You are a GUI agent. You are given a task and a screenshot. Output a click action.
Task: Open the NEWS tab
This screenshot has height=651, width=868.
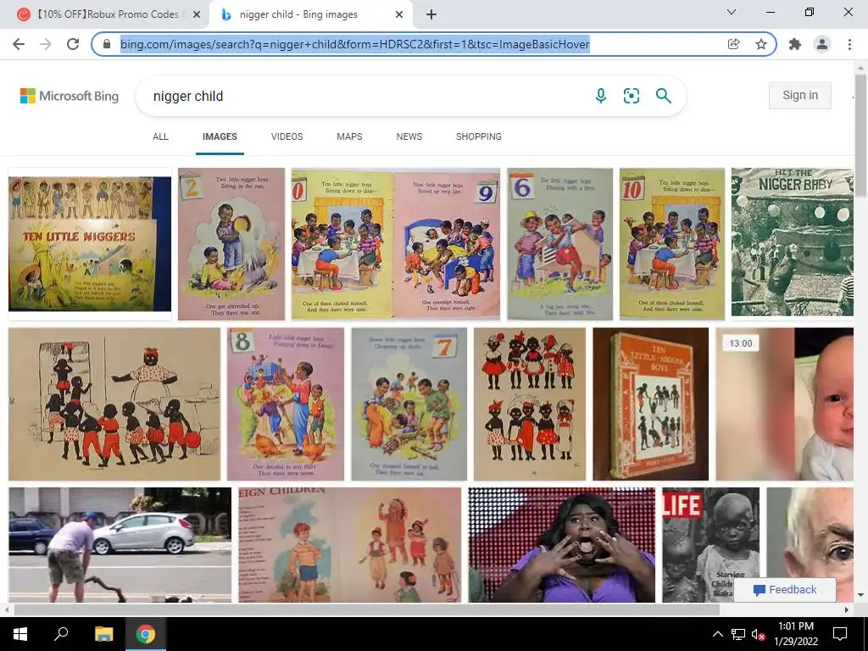coord(409,136)
